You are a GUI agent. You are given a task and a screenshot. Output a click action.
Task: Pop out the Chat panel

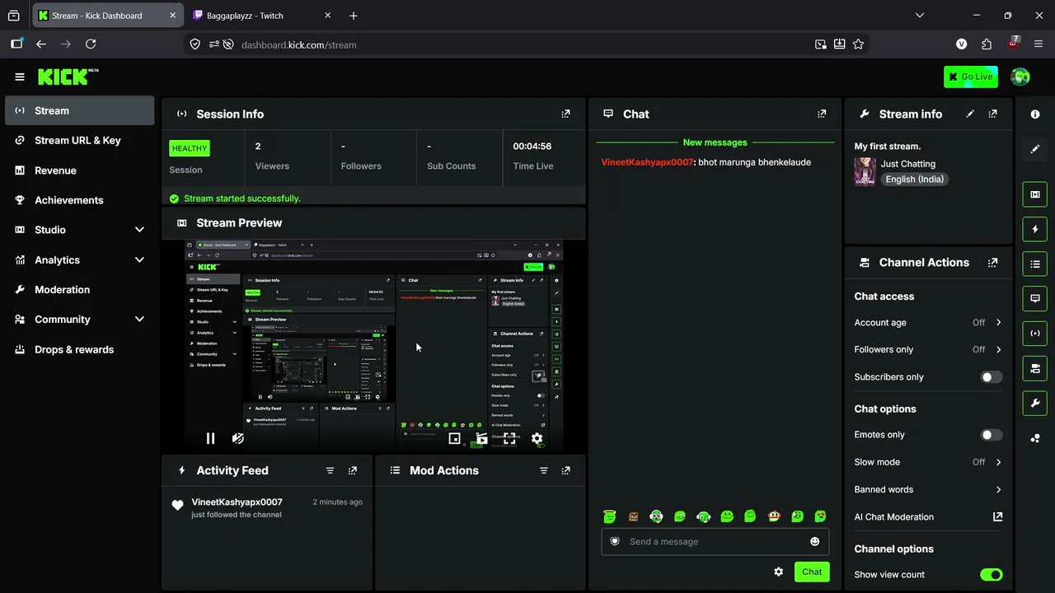(x=822, y=114)
